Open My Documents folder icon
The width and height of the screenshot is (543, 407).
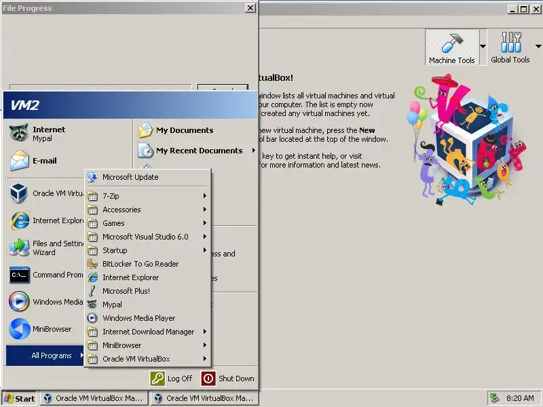point(145,130)
